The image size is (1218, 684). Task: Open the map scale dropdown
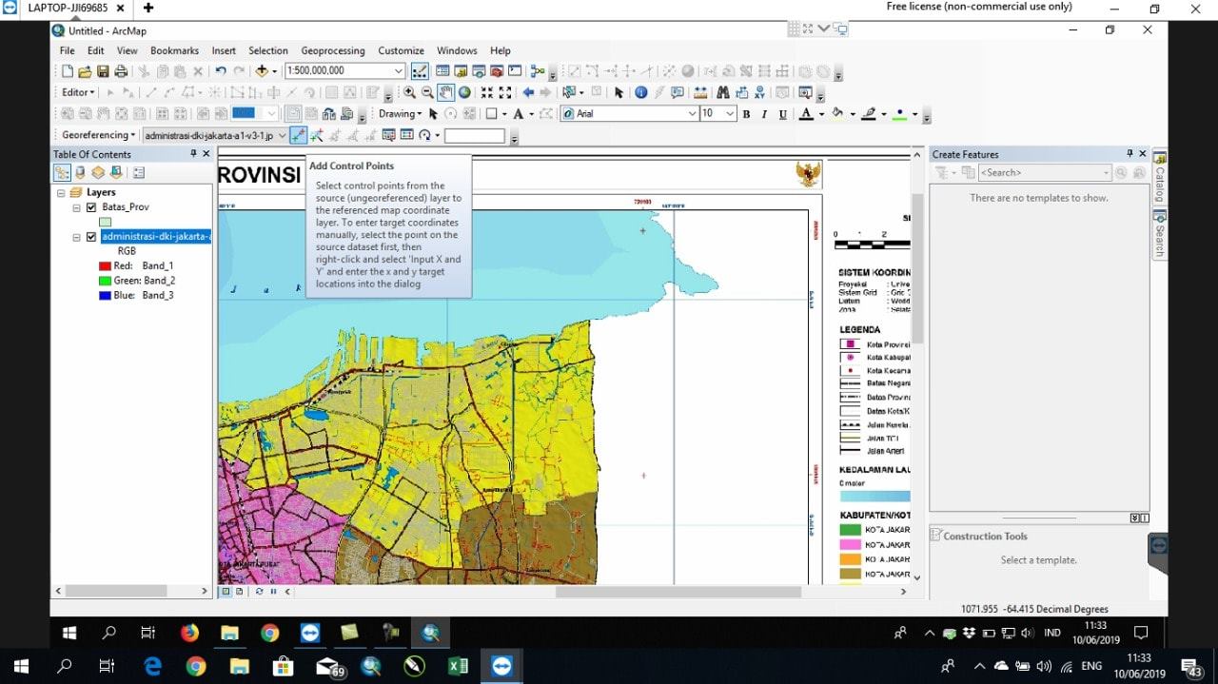[x=399, y=70]
